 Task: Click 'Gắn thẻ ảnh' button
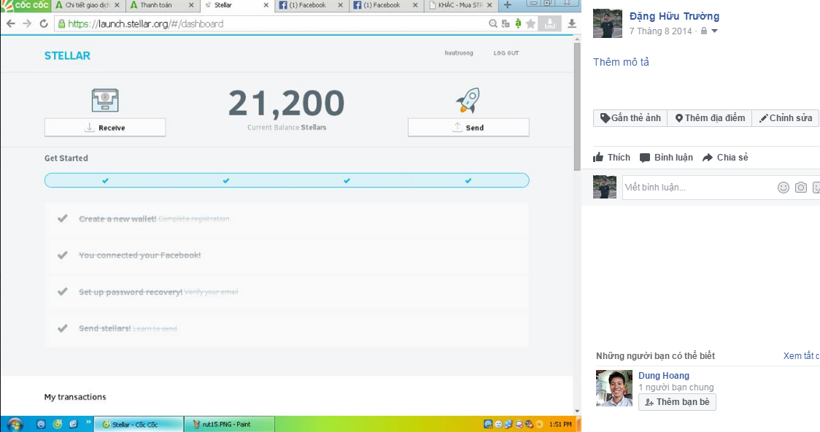coord(630,118)
